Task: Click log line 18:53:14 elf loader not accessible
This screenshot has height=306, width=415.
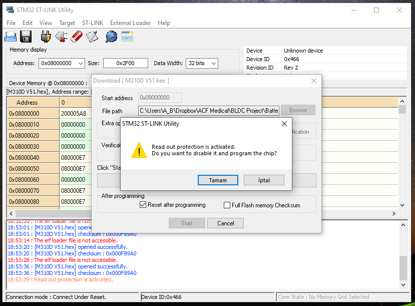Action: click(x=63, y=240)
